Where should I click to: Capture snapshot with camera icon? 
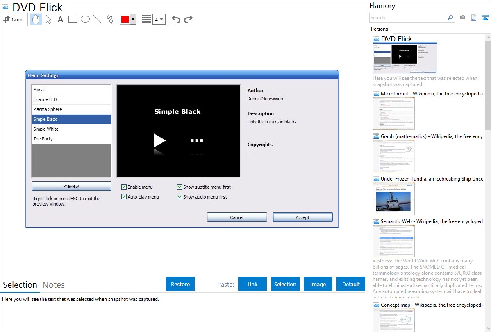pos(462,18)
